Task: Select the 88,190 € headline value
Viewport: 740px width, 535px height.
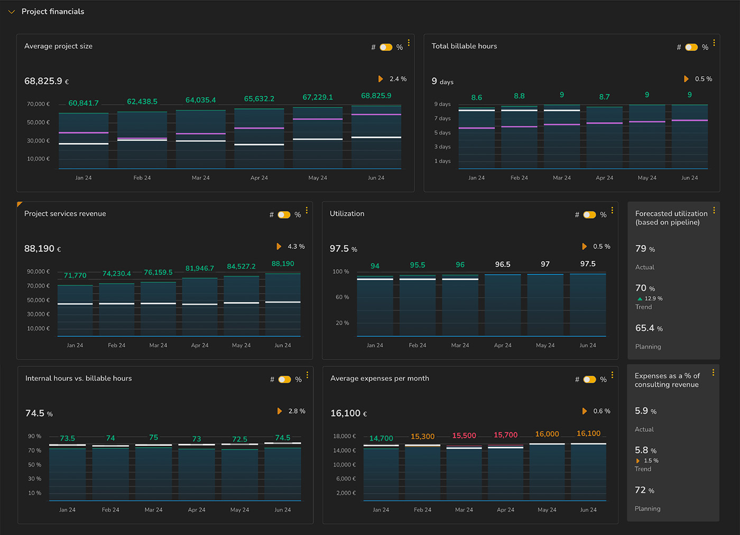Action: (x=42, y=248)
